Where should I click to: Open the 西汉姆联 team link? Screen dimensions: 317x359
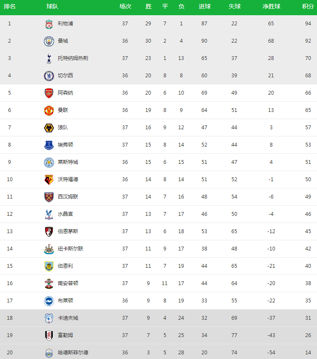(x=68, y=197)
